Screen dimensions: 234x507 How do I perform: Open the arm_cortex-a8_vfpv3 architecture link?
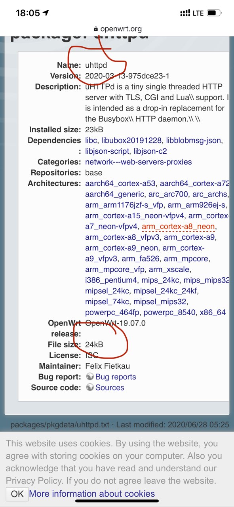(122, 237)
